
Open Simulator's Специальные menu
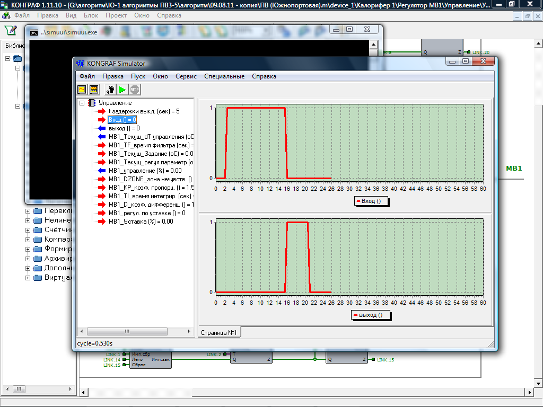(224, 76)
